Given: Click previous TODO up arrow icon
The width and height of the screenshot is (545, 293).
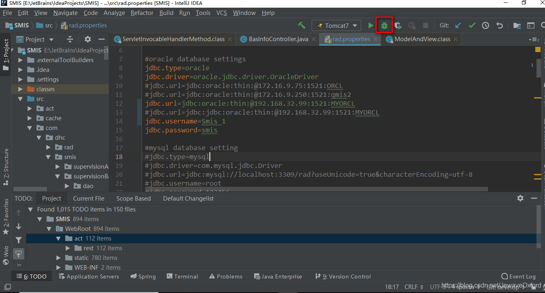Looking at the screenshot, I should [x=19, y=213].
